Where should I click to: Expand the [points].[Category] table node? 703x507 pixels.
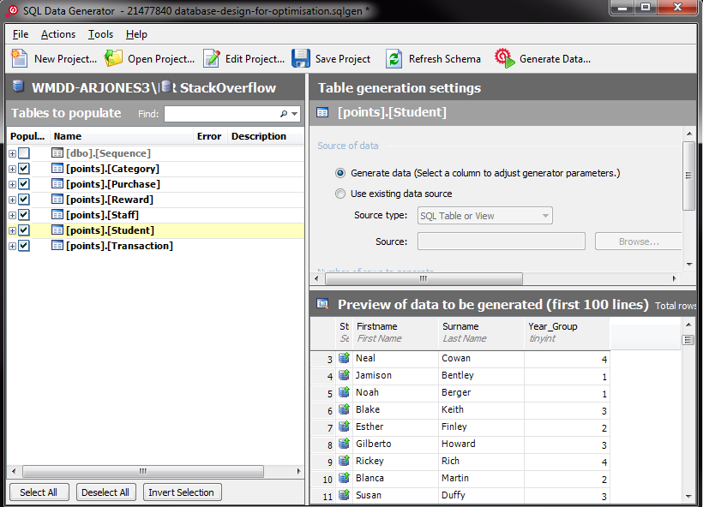tap(12, 169)
